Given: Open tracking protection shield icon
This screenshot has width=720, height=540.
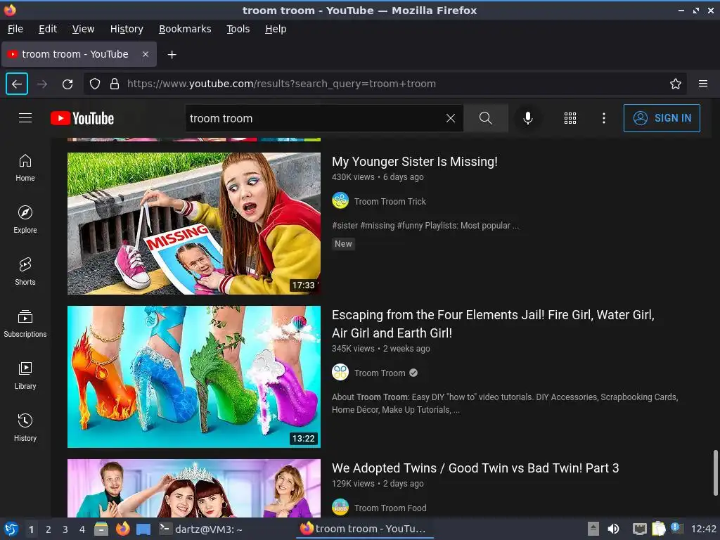Looking at the screenshot, I should 95,84.
